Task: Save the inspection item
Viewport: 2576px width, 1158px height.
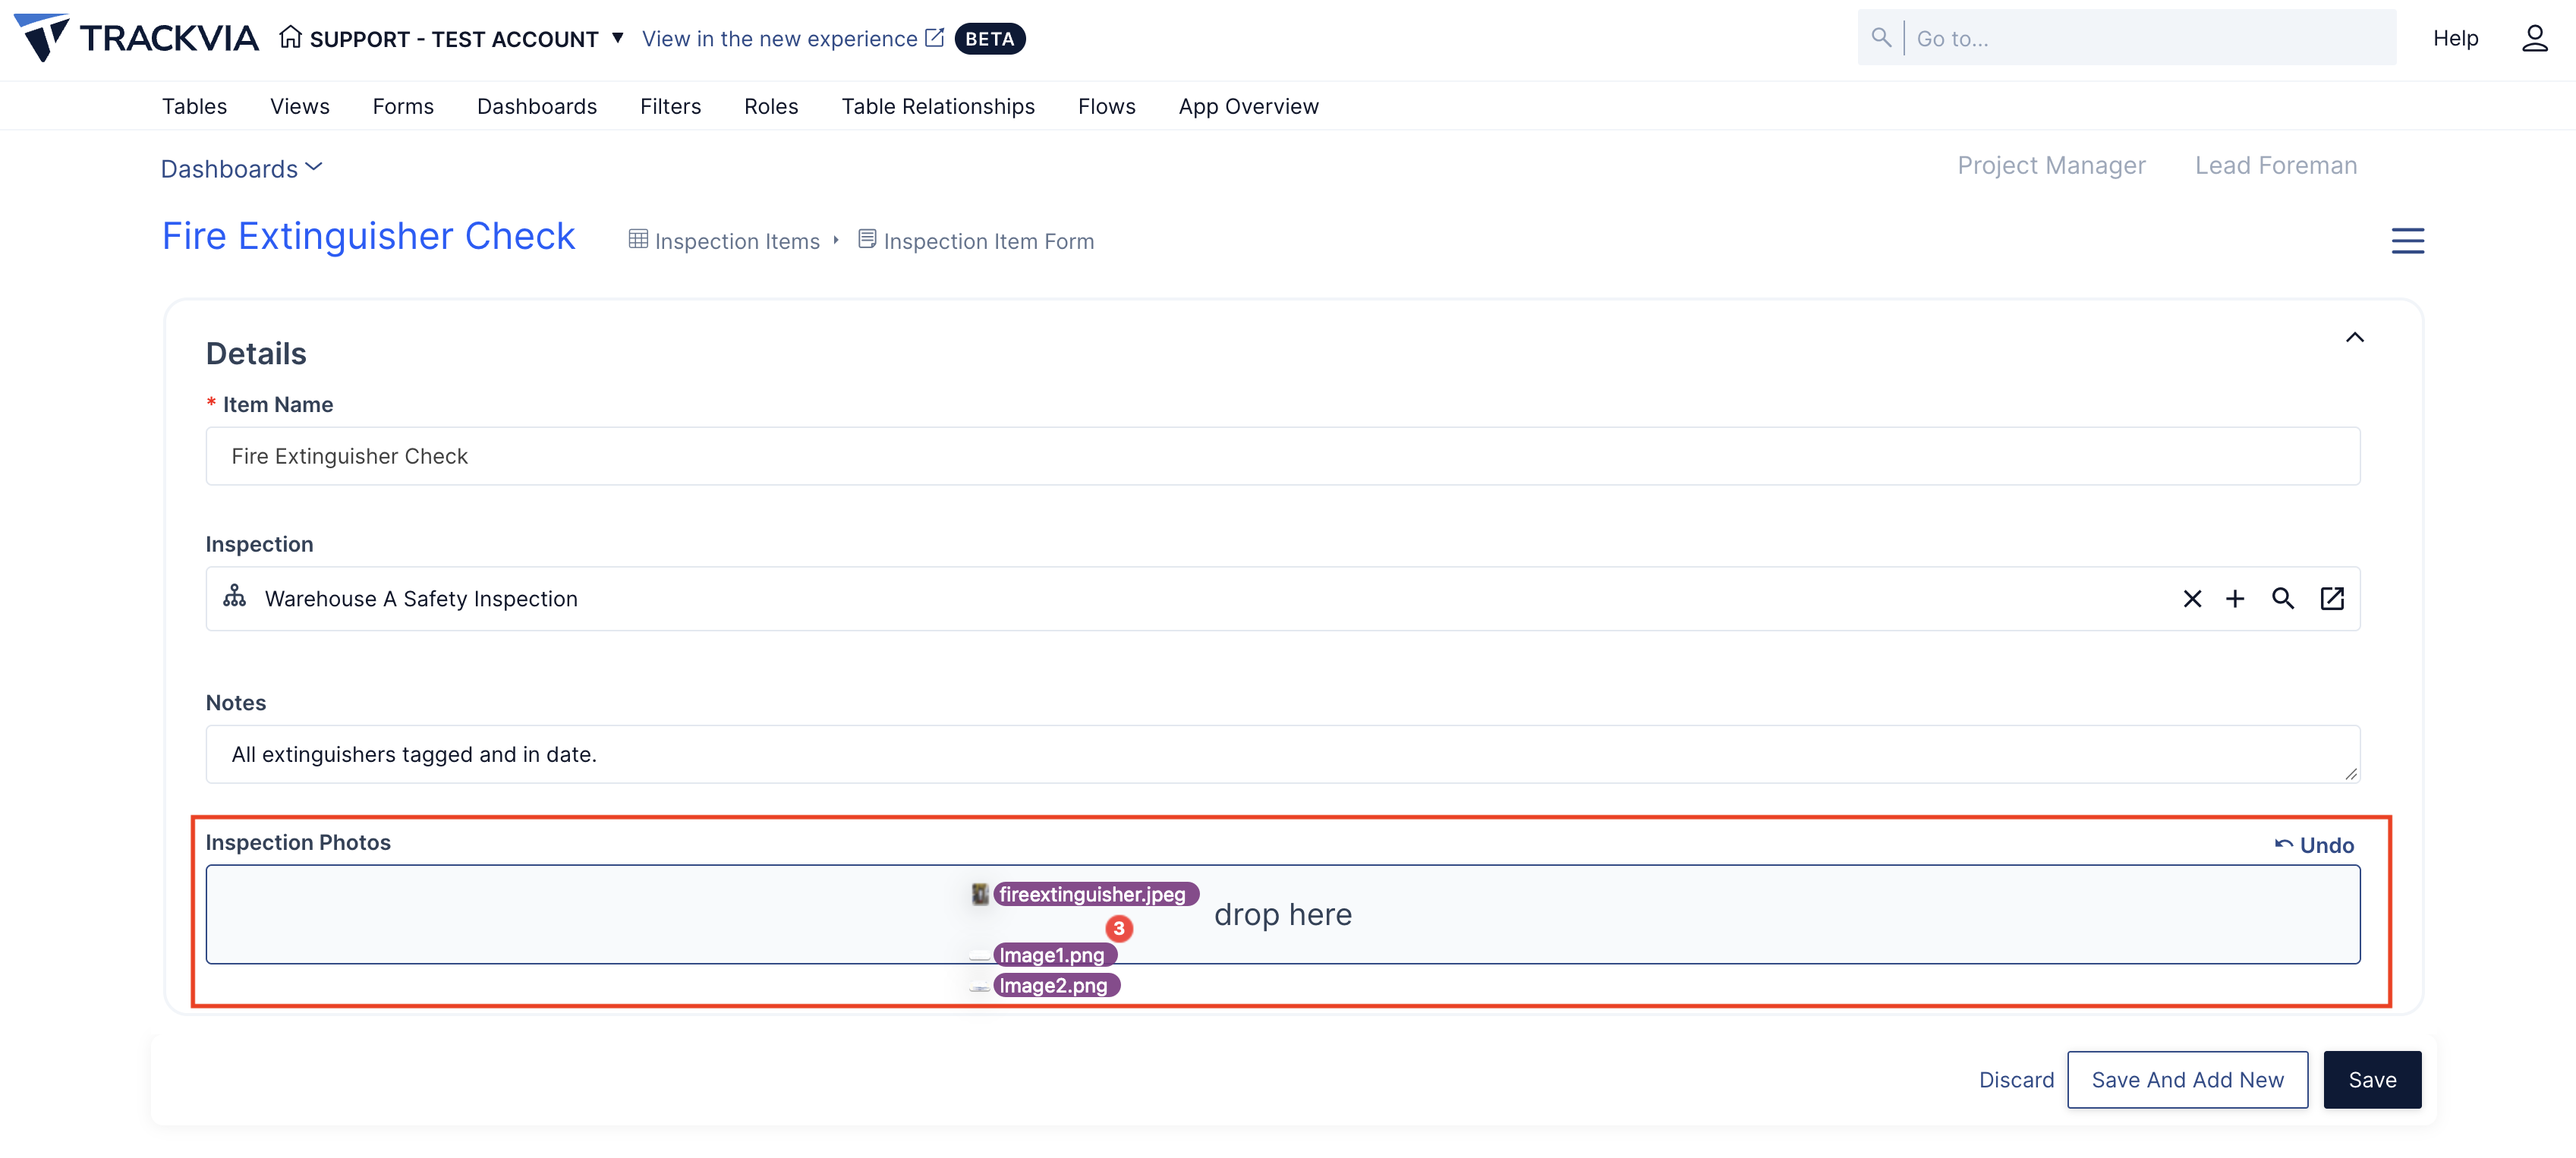Action: tap(2372, 1080)
